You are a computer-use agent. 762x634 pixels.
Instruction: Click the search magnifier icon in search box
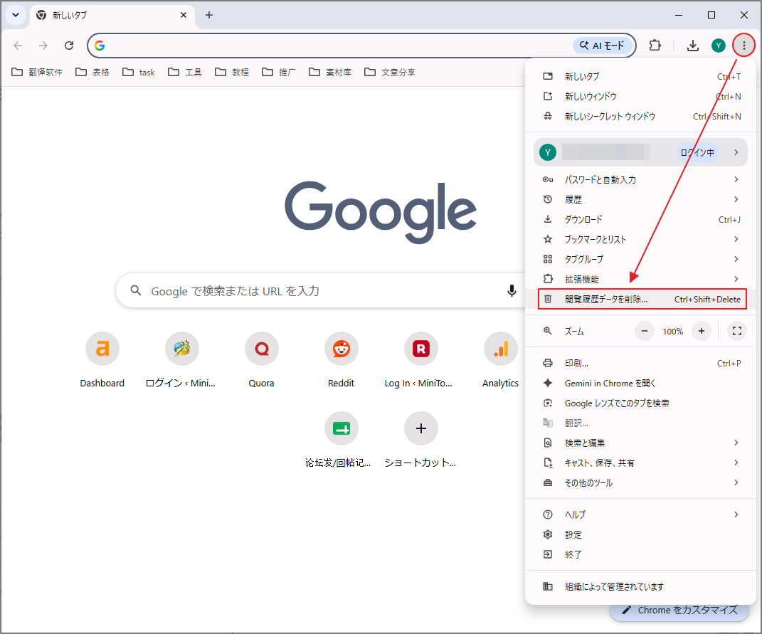tap(136, 291)
